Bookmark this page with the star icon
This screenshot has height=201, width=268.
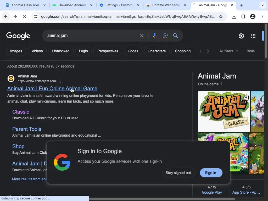point(221,16)
